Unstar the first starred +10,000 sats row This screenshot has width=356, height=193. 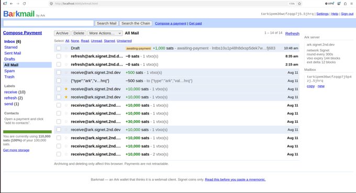tap(66, 89)
